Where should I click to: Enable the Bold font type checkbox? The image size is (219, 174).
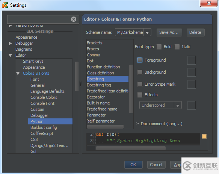[159, 47]
